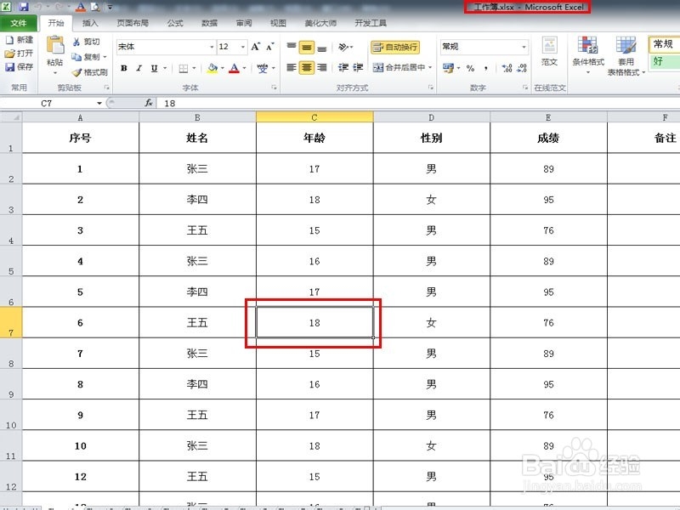The width and height of the screenshot is (680, 510).
Task: Click the 保存 (Save) button
Action: (x=20, y=65)
